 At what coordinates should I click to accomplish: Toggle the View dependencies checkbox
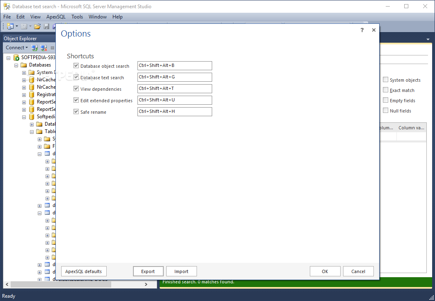click(76, 89)
